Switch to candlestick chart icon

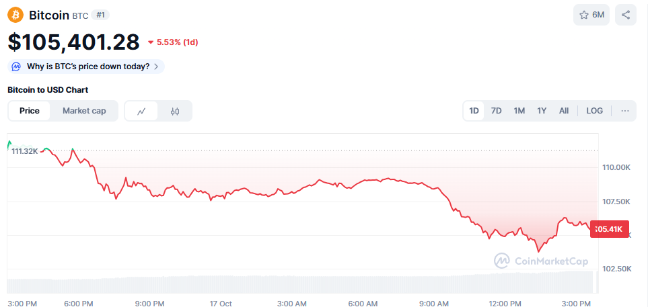tap(175, 111)
